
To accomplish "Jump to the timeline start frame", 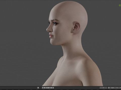I will click(43, 88).
